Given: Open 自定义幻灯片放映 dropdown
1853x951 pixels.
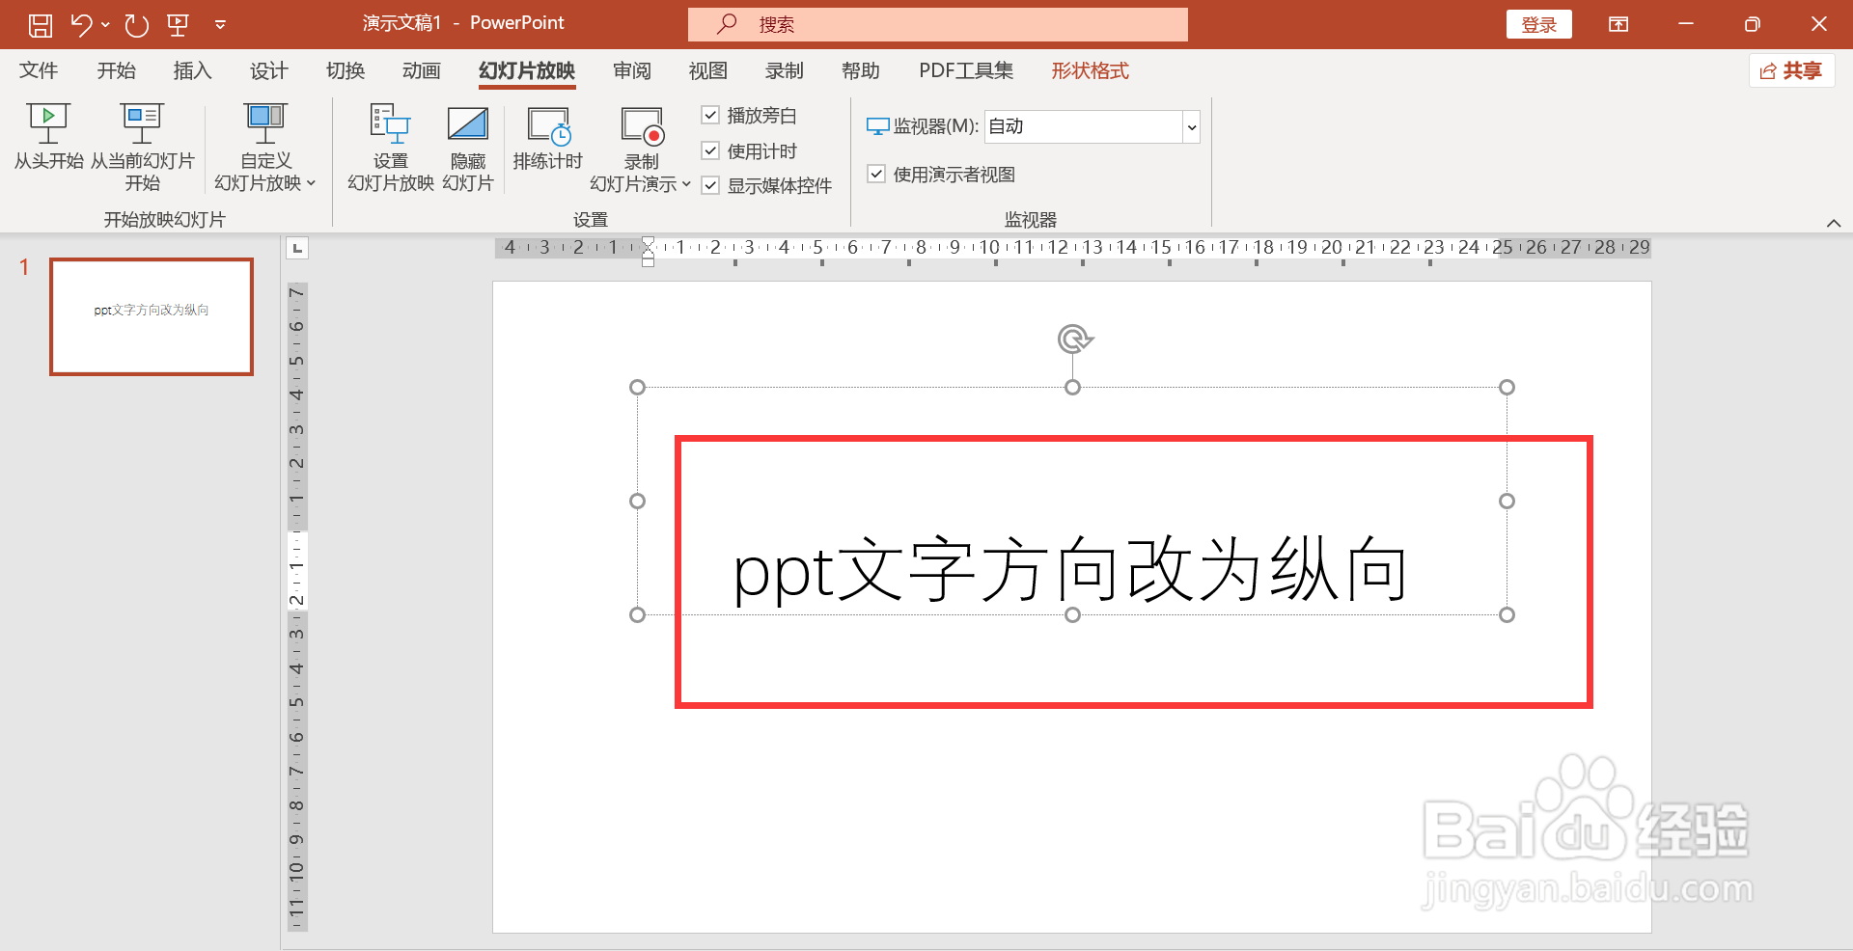Looking at the screenshot, I should click(x=265, y=147).
